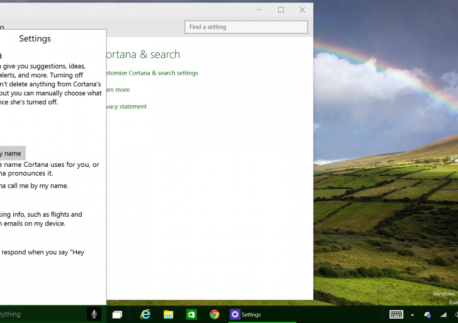Viewport: 458px width, 323px height.
Task: Click the Find a setting search box
Action: pyautogui.click(x=245, y=27)
